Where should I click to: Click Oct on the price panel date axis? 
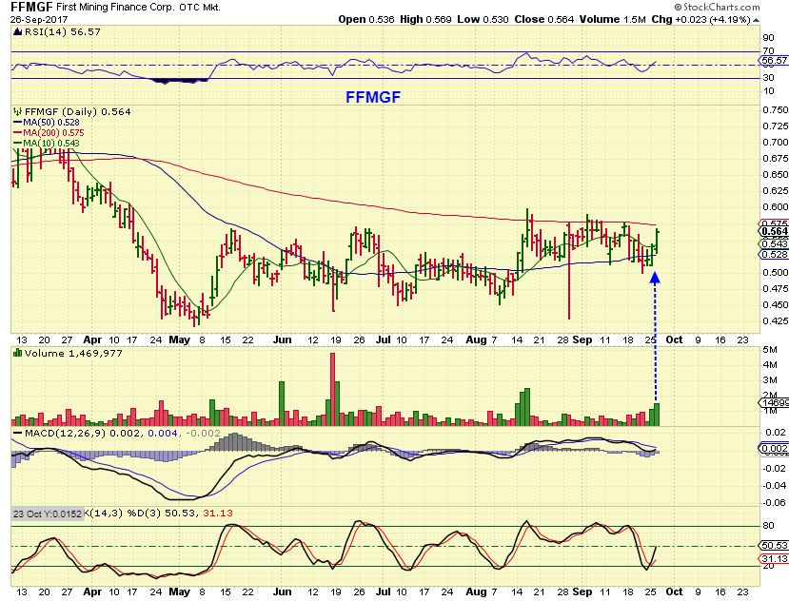[x=674, y=340]
